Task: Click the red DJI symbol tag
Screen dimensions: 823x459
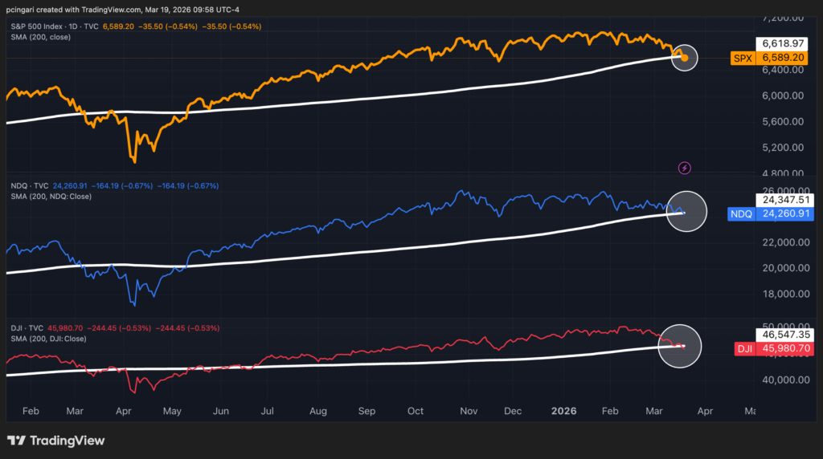Action: pos(744,349)
